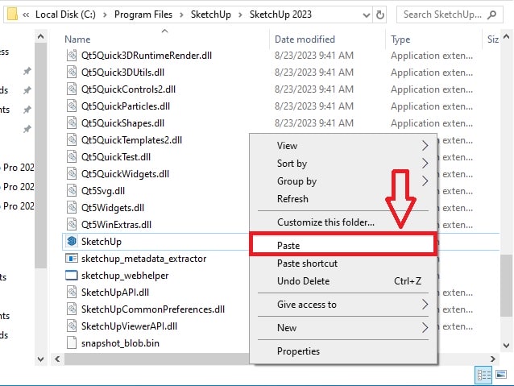This screenshot has width=514, height=386.
Task: Click the refresh button in address bar
Action: point(380,15)
